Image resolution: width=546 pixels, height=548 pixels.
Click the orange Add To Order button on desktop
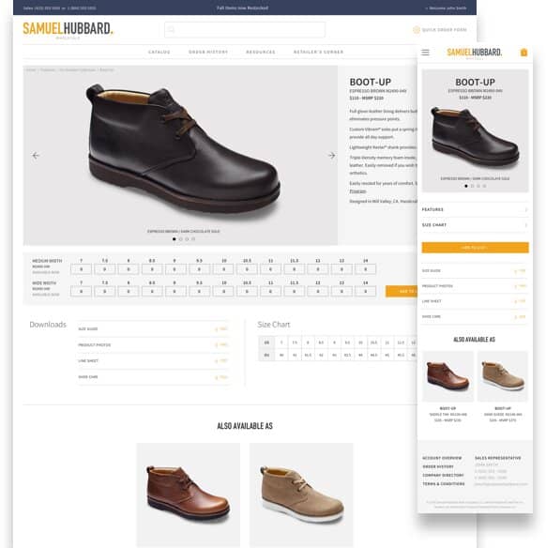(402, 291)
